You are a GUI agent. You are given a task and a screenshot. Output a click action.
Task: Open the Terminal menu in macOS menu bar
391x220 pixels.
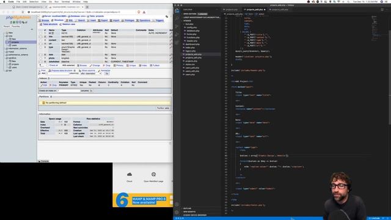65,1
